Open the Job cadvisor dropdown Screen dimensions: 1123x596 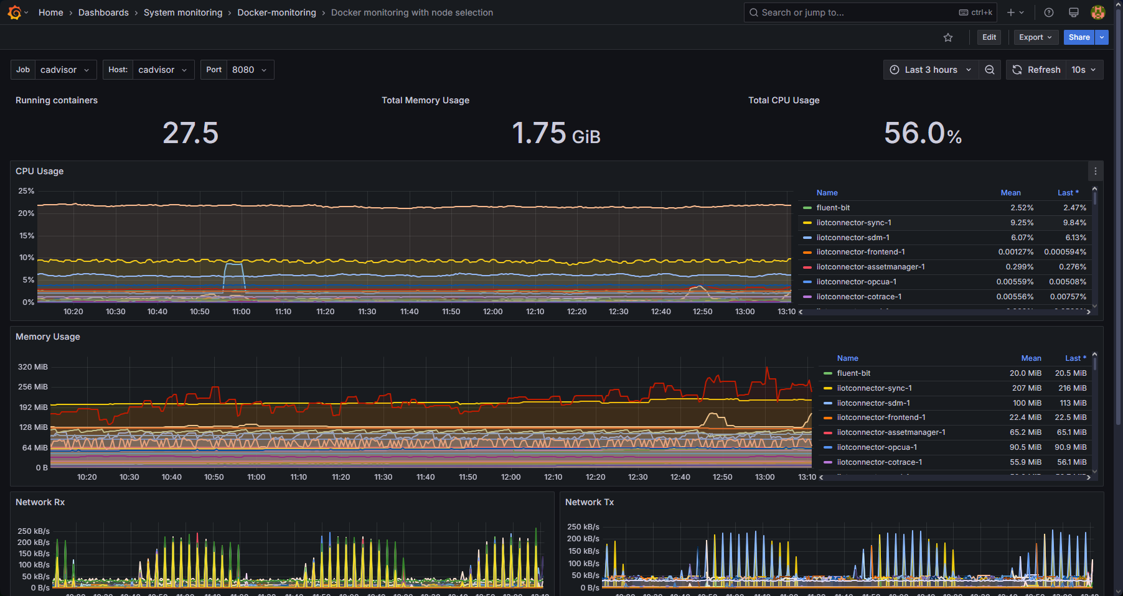pyautogui.click(x=65, y=70)
